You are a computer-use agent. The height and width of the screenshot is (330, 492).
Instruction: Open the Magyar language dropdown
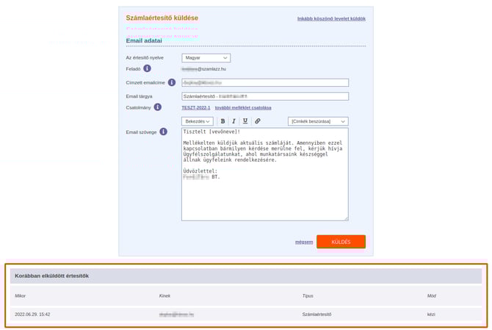206,57
